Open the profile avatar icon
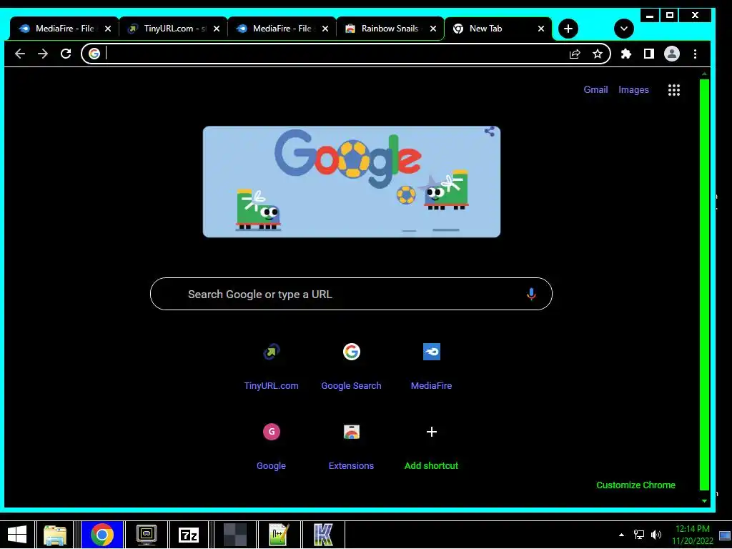The width and height of the screenshot is (732, 549). click(x=672, y=54)
